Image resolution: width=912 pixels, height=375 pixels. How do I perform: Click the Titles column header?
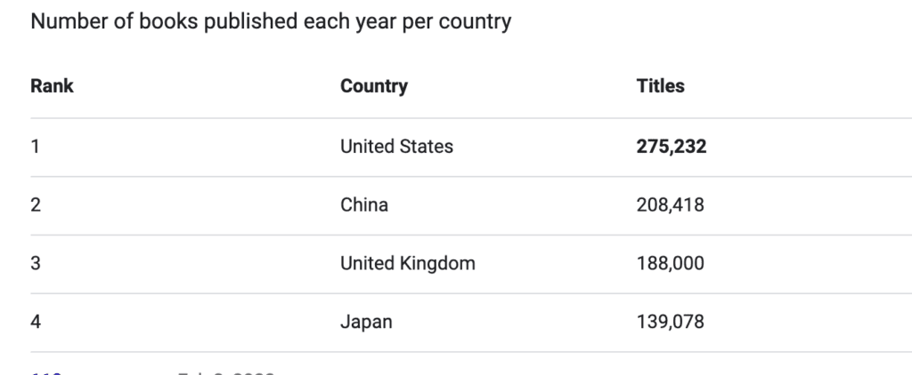click(x=660, y=86)
